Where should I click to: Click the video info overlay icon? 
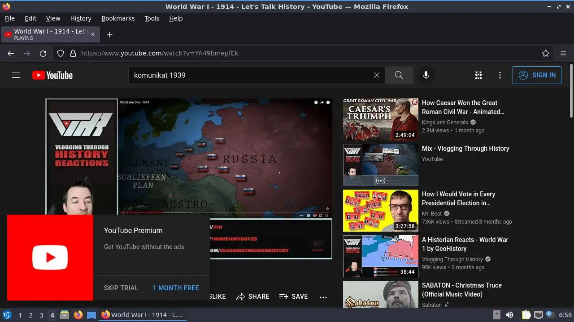coord(328,102)
